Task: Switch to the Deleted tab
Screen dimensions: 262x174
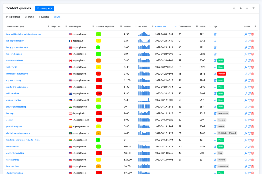Action: point(44,17)
